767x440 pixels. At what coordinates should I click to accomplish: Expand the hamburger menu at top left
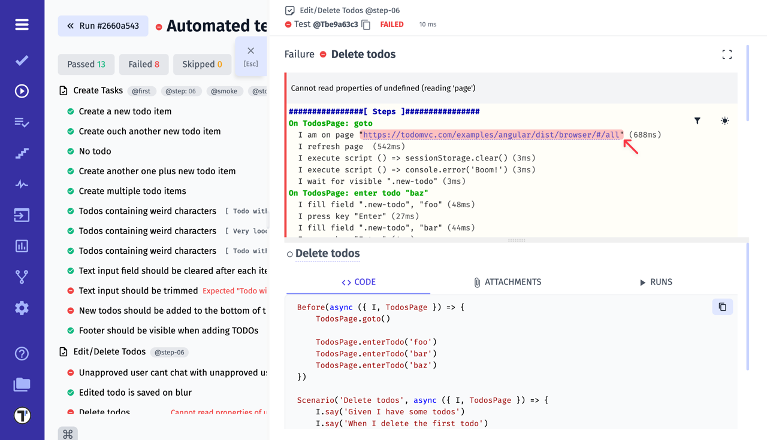pos(22,25)
